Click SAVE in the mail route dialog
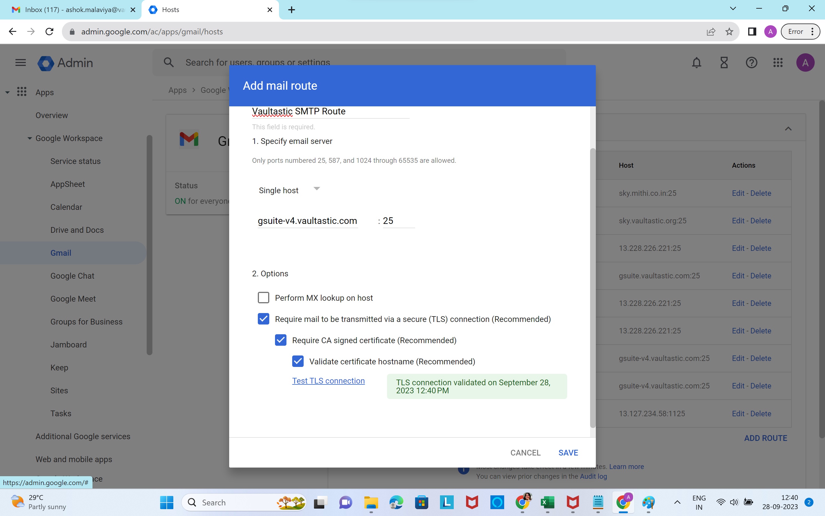This screenshot has height=516, width=825. (x=568, y=453)
